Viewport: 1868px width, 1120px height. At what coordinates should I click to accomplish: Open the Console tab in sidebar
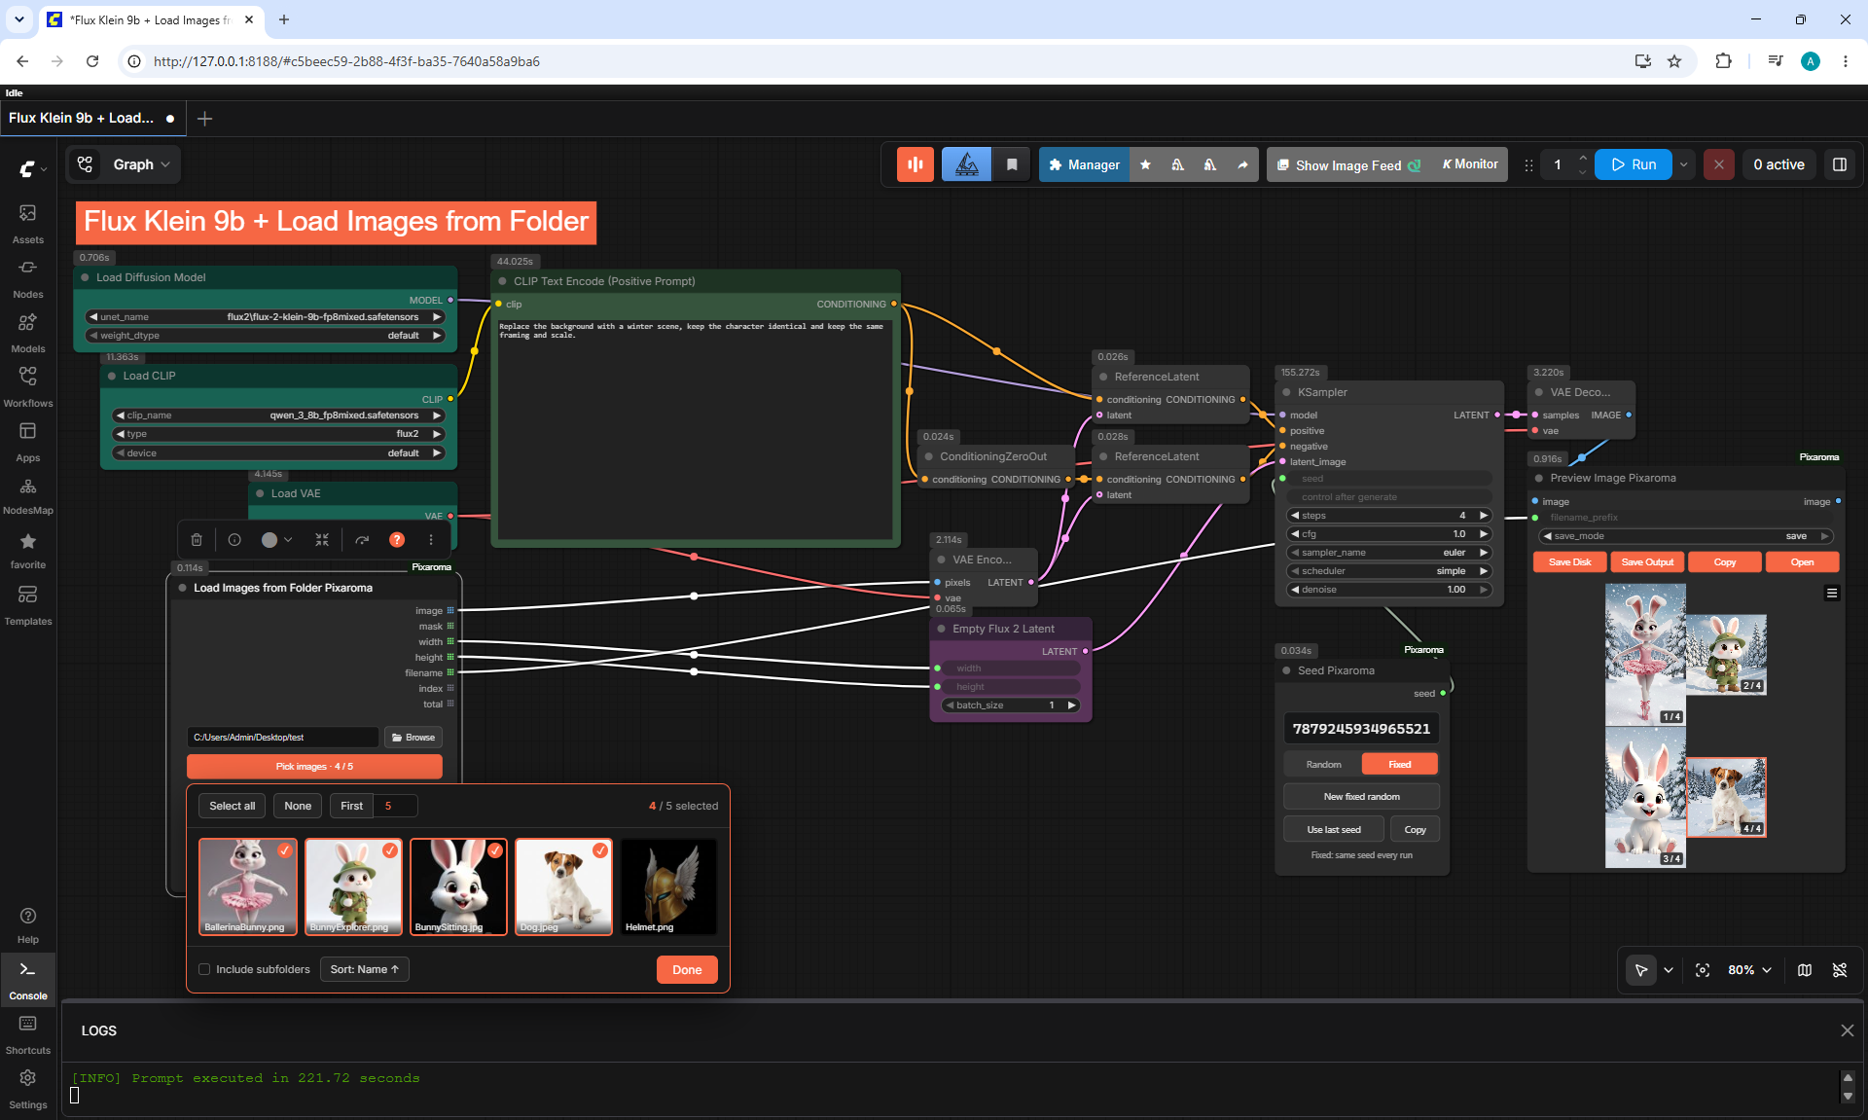click(28, 980)
